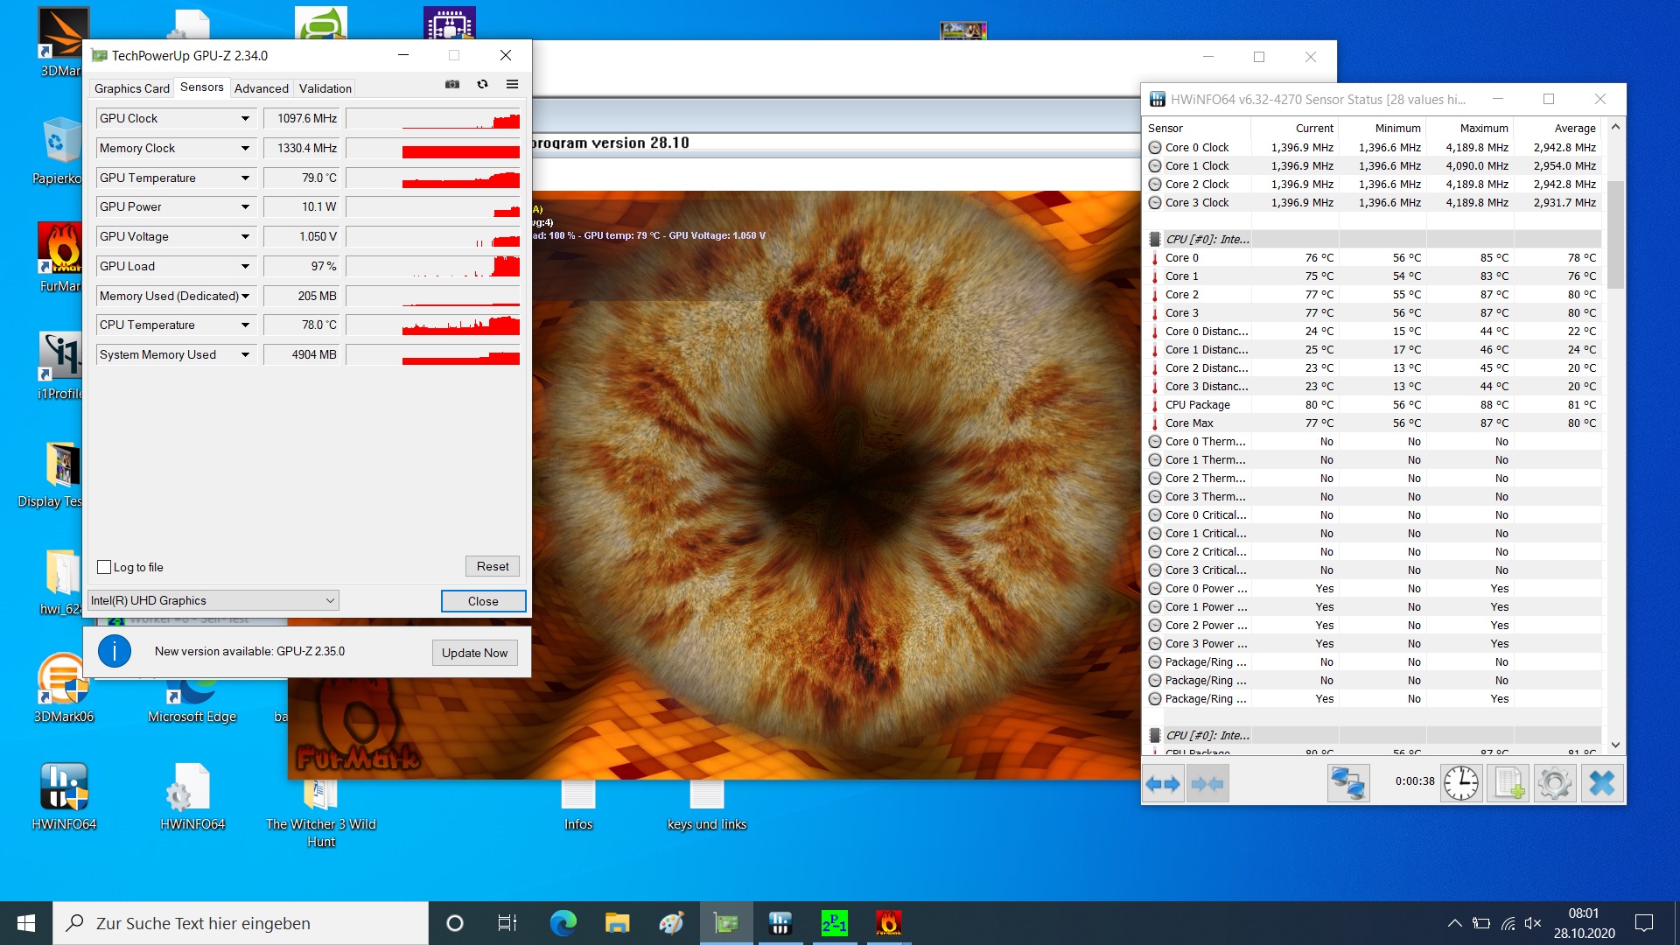The width and height of the screenshot is (1680, 945).
Task: Click the GPU-Z screenshot camera icon
Action: [x=452, y=85]
